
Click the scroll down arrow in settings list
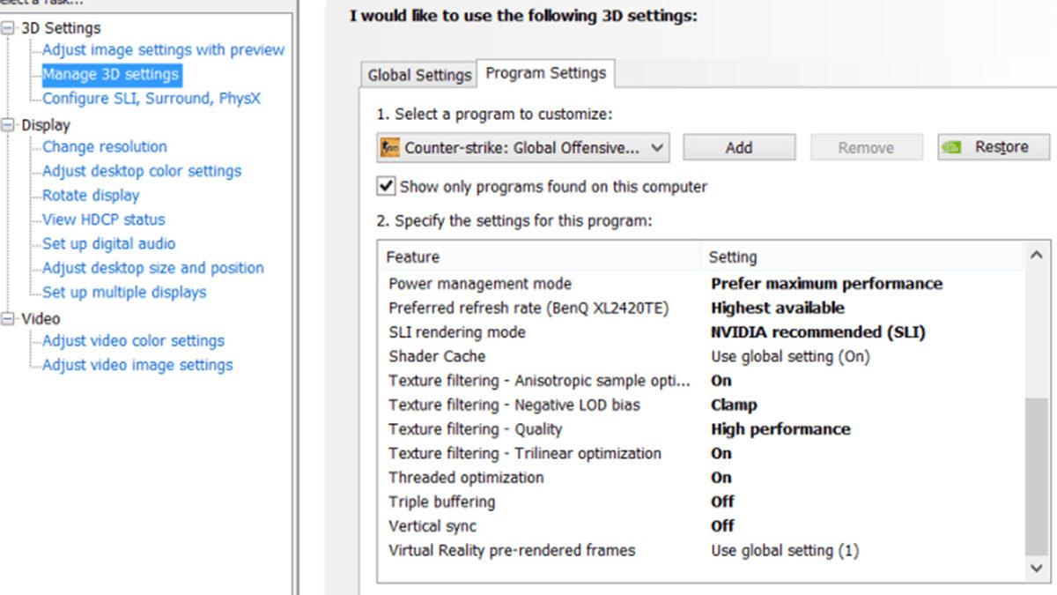tap(1038, 569)
